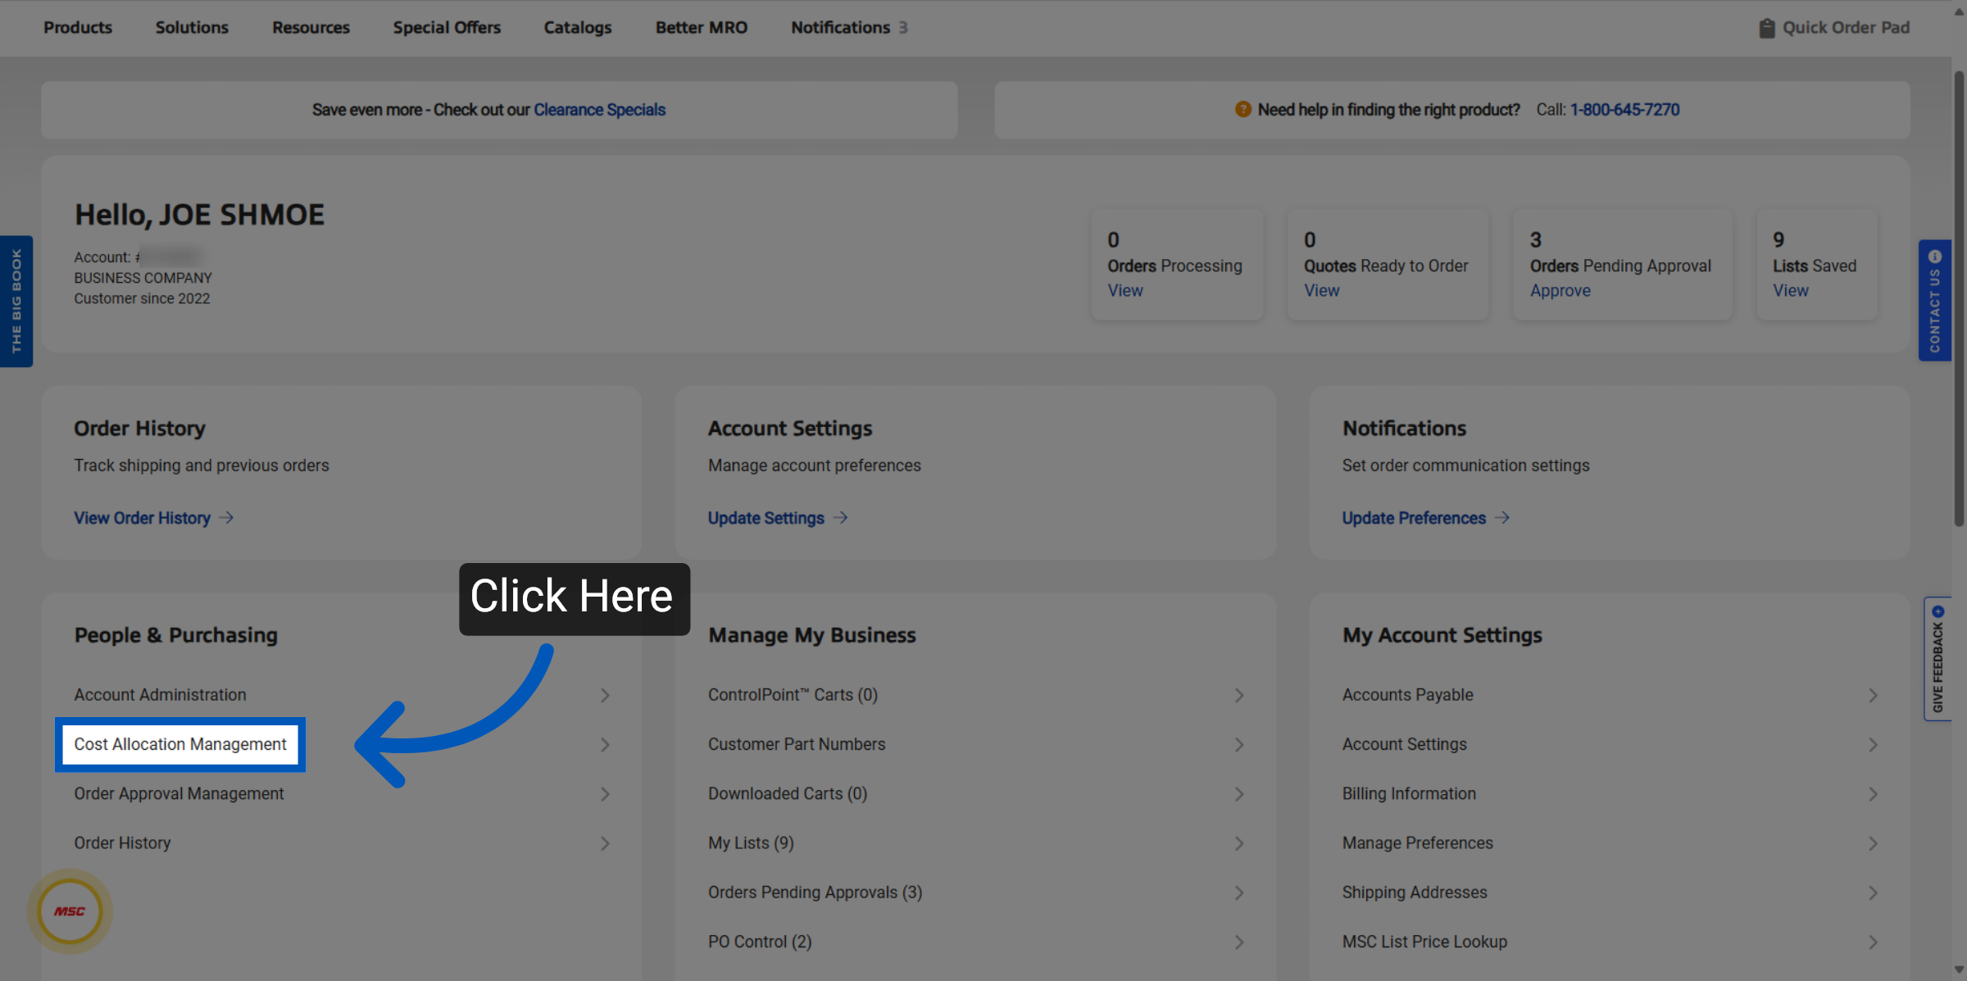Expand Orders Pending Approvals chevron

tap(1239, 892)
